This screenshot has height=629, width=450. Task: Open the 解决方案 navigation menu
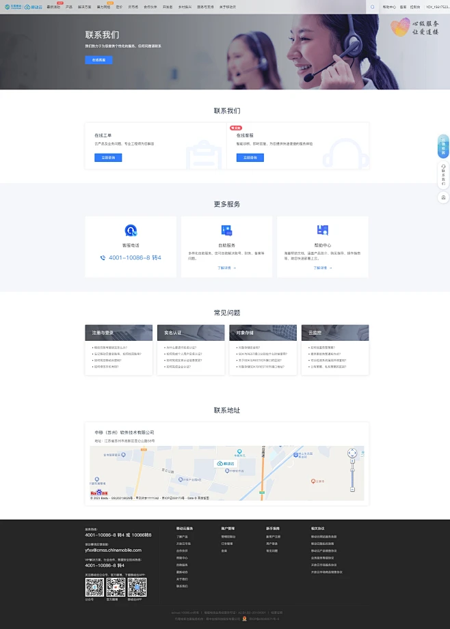pos(85,7)
